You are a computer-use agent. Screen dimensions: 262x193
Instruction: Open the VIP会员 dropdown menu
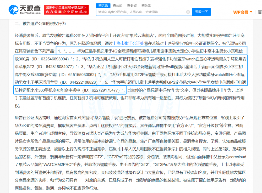(242, 12)
